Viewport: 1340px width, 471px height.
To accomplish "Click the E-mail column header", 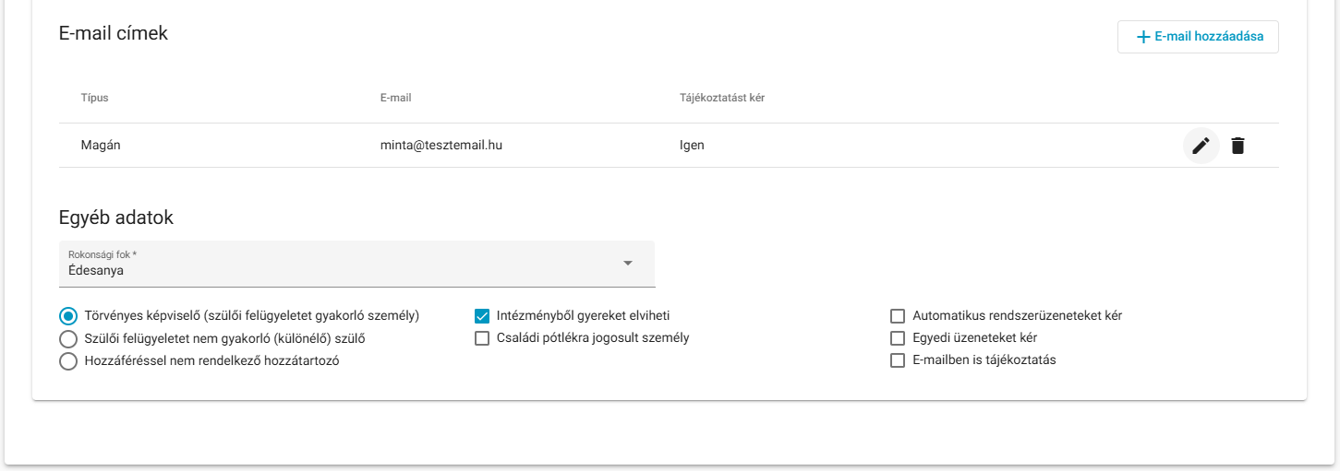I will [x=396, y=98].
